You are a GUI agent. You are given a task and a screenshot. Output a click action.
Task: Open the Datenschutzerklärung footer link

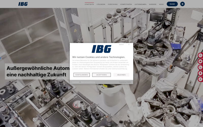point(88,82)
